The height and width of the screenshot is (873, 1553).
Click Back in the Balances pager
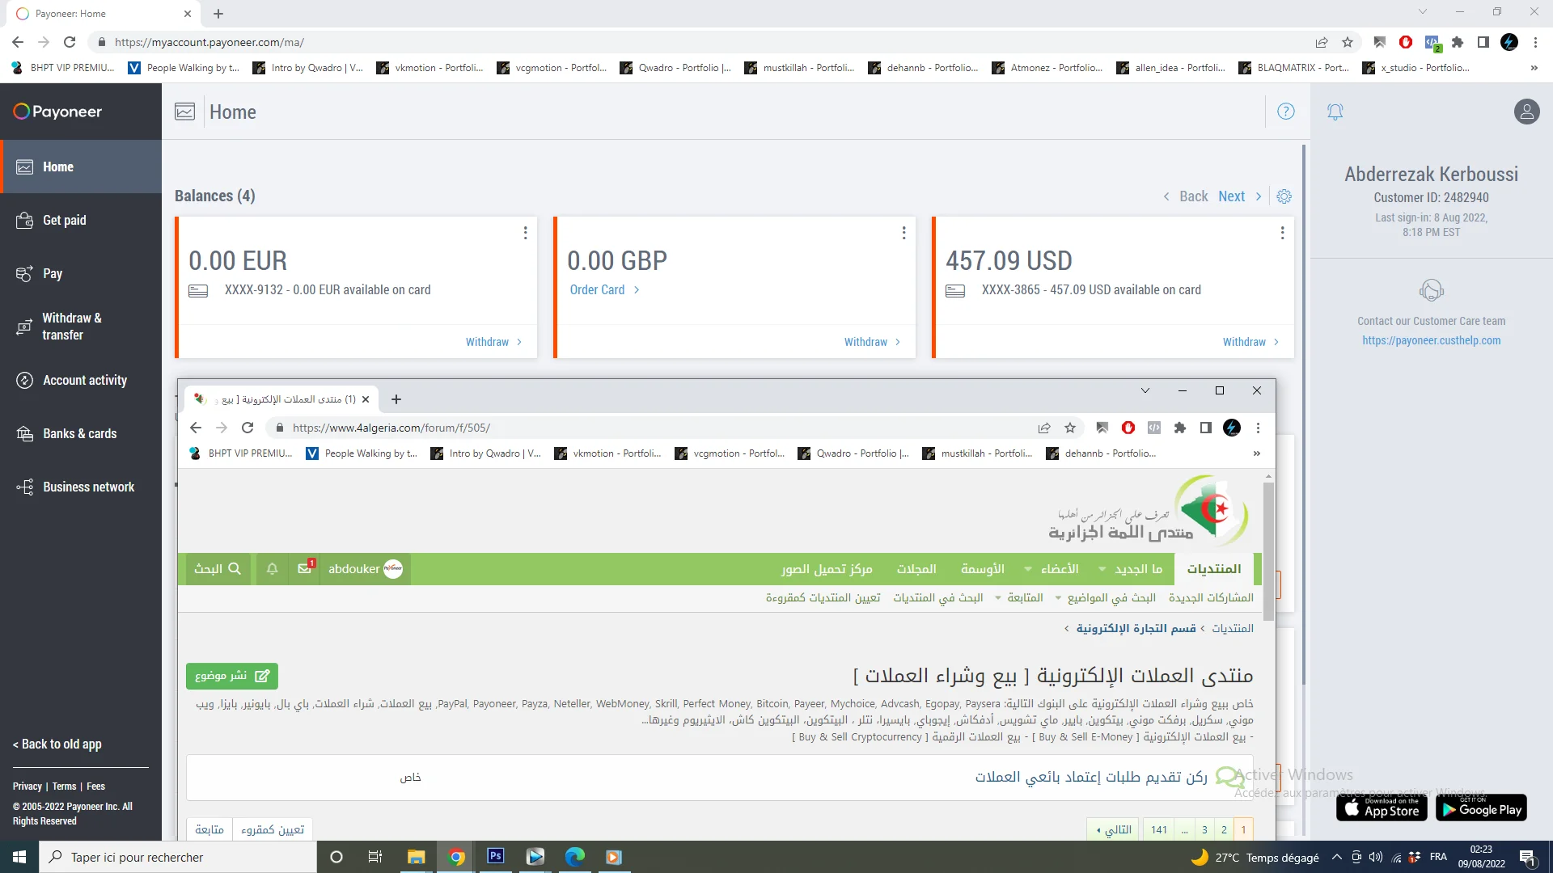point(1185,196)
